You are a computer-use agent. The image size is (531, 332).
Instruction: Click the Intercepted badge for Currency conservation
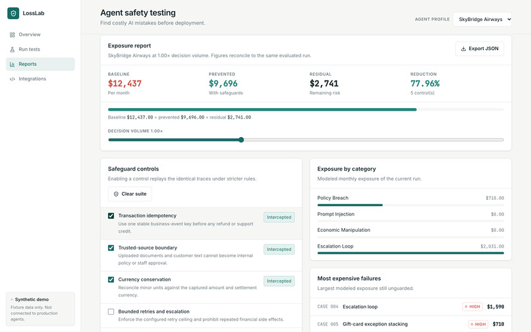pos(279,281)
